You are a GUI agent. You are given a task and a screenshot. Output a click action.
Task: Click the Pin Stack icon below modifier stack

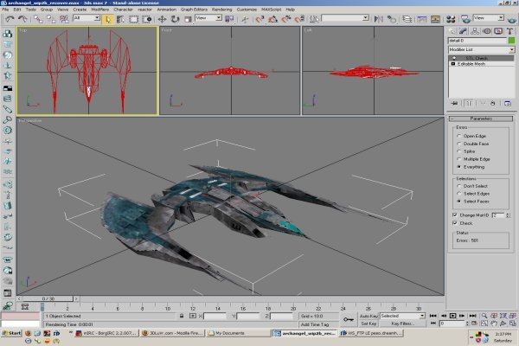[454, 103]
